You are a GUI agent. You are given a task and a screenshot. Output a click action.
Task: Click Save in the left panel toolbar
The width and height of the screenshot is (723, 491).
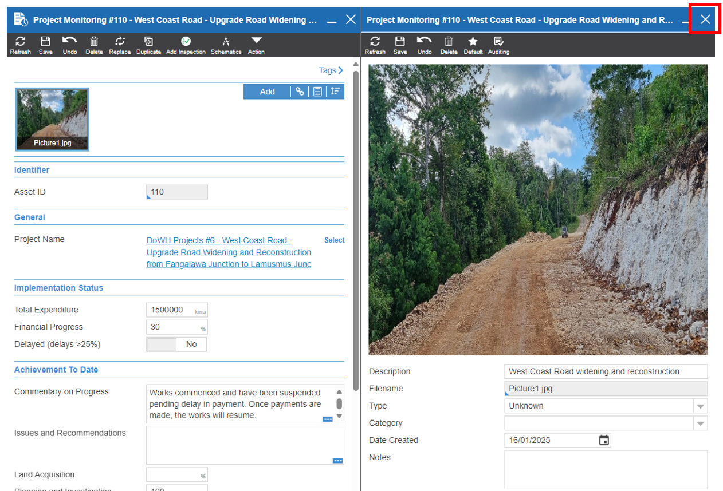point(45,45)
